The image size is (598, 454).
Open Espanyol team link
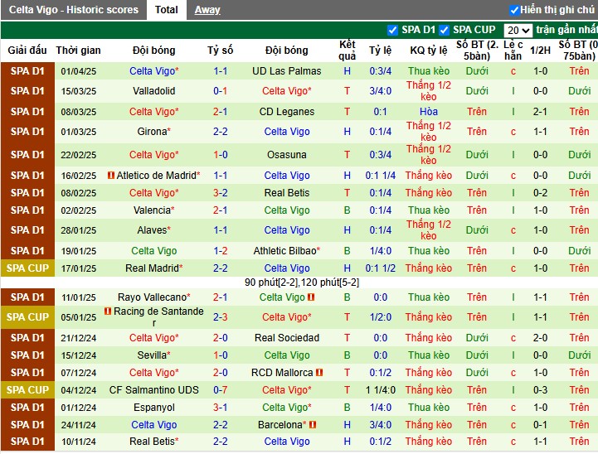(x=154, y=408)
